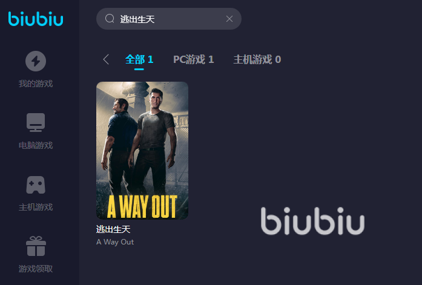Viewport: 422px width, 285px height.
Task: Clear the search text with the X
Action: (x=229, y=19)
